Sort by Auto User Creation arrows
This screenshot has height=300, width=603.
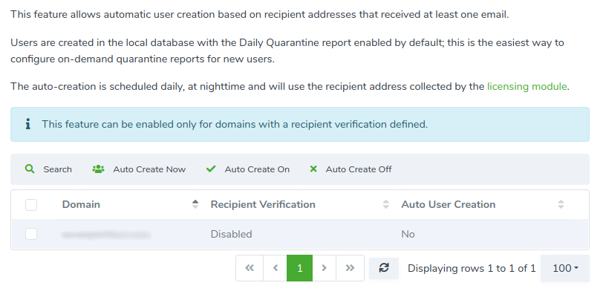pos(561,204)
